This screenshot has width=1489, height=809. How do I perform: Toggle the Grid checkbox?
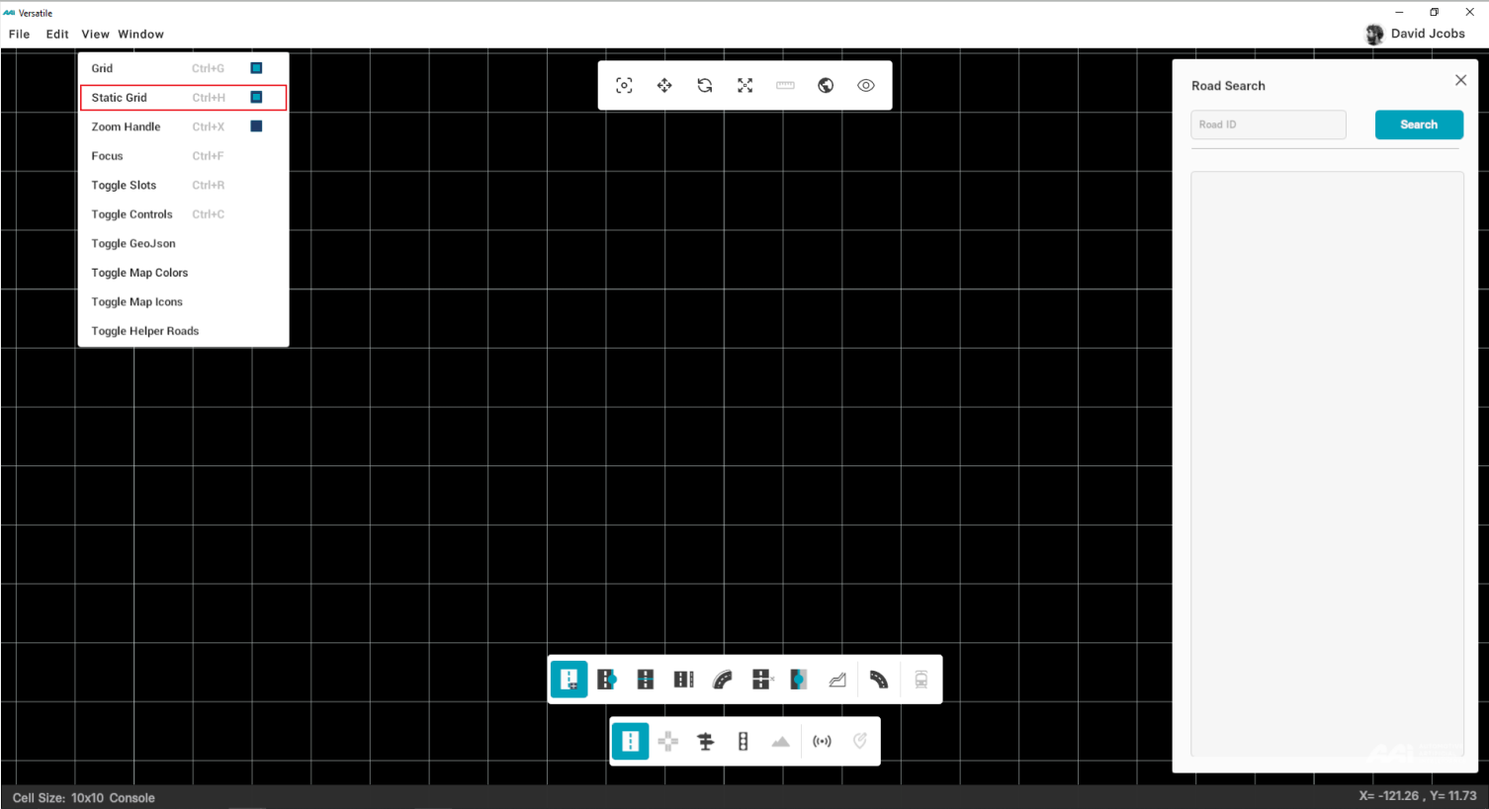coord(256,68)
